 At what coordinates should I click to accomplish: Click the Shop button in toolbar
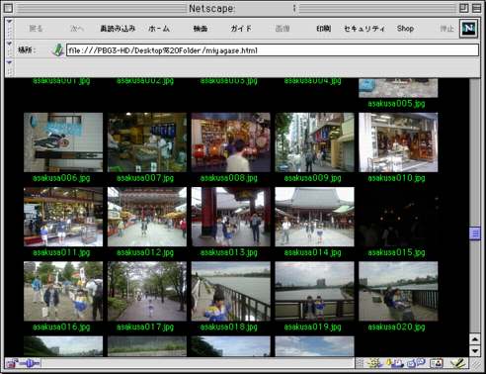pos(405,29)
